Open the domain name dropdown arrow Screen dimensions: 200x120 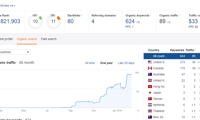[14, 6]
